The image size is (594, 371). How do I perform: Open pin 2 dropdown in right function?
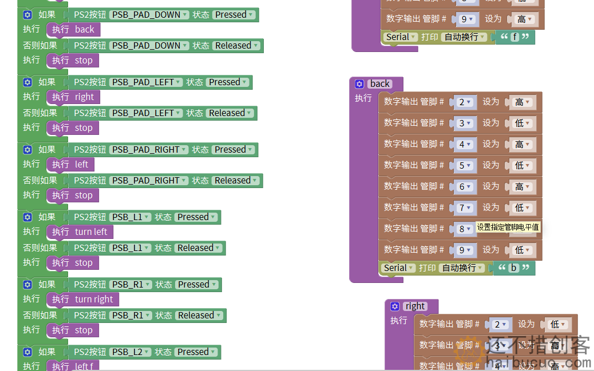pyautogui.click(x=501, y=325)
